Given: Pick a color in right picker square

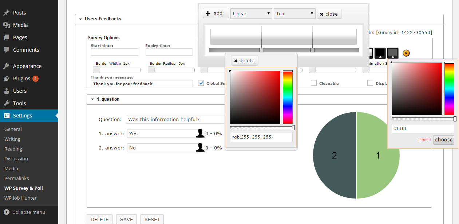Looking at the screenshot, I should tap(416, 89).
